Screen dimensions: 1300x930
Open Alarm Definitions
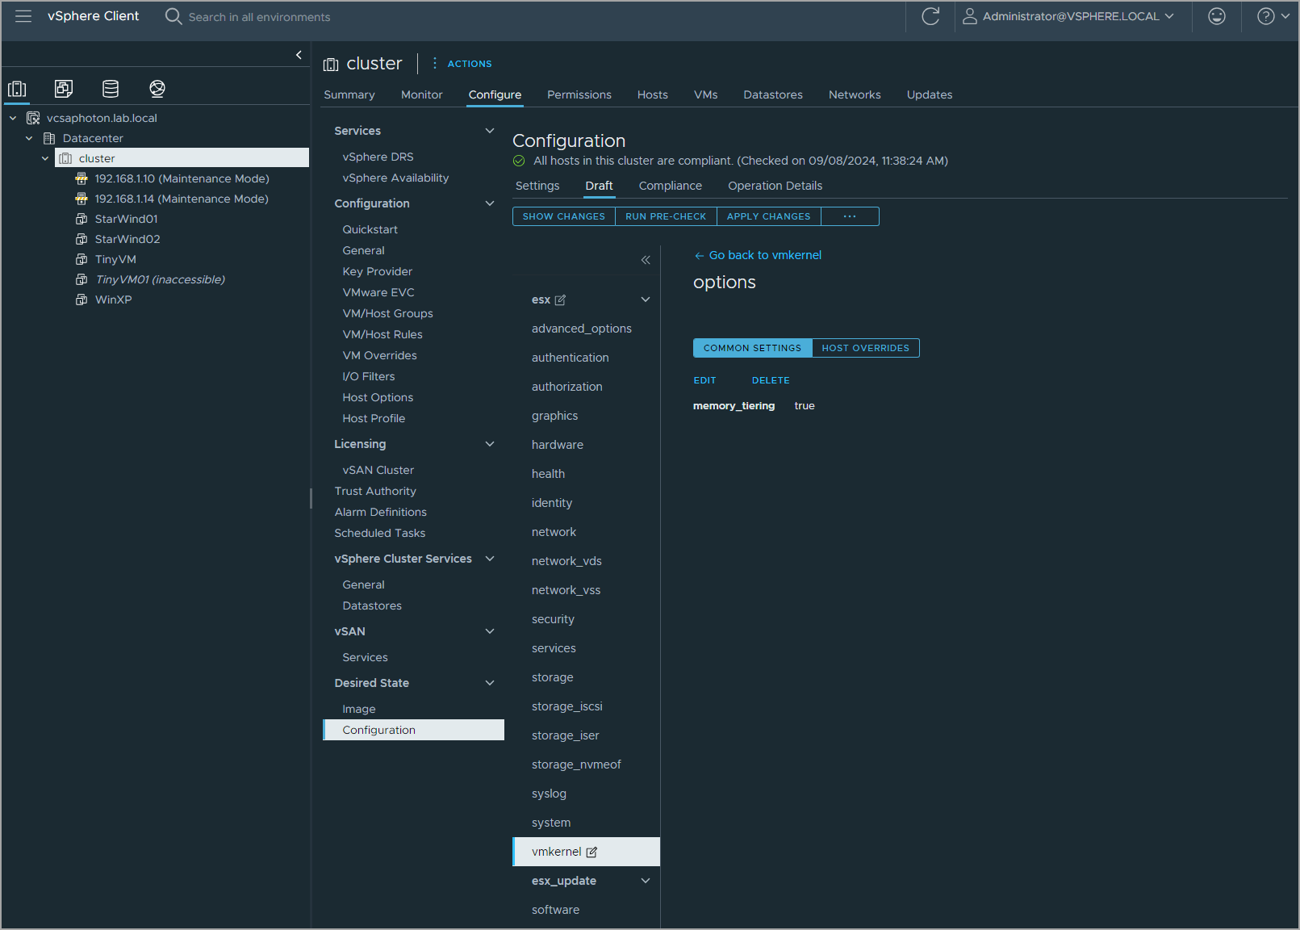coord(381,512)
